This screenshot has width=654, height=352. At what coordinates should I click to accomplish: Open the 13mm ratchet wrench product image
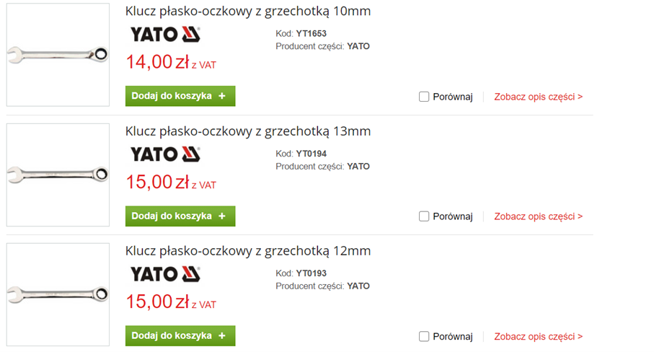pos(58,175)
